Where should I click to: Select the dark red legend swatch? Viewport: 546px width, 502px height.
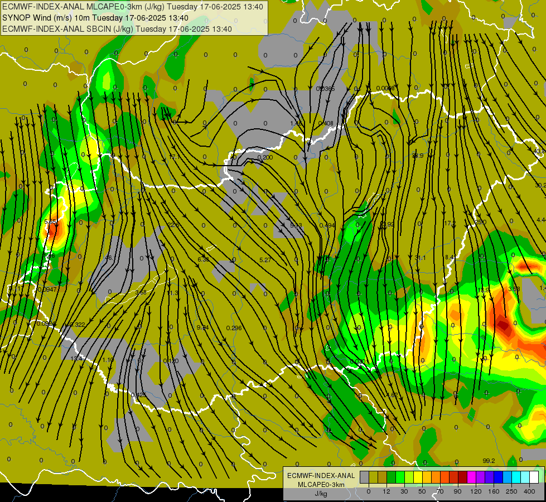pyautogui.click(x=463, y=477)
